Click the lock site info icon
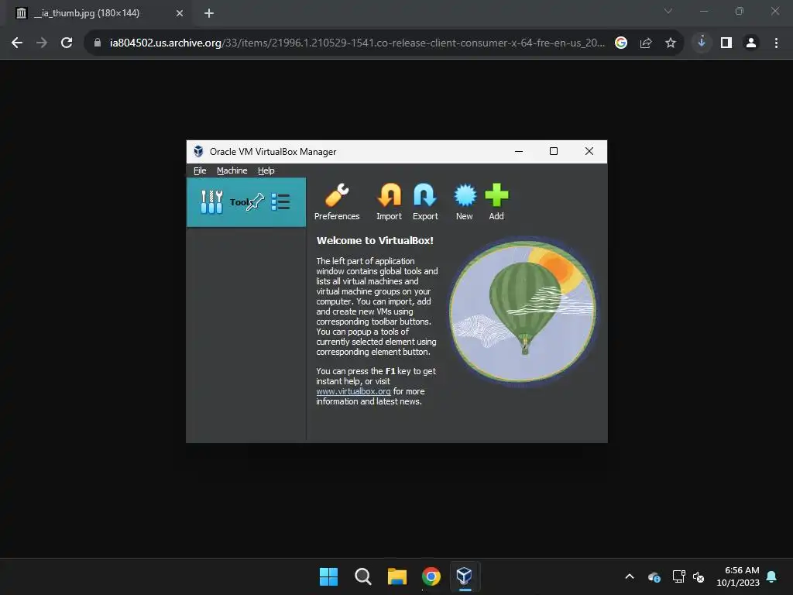 [98, 43]
